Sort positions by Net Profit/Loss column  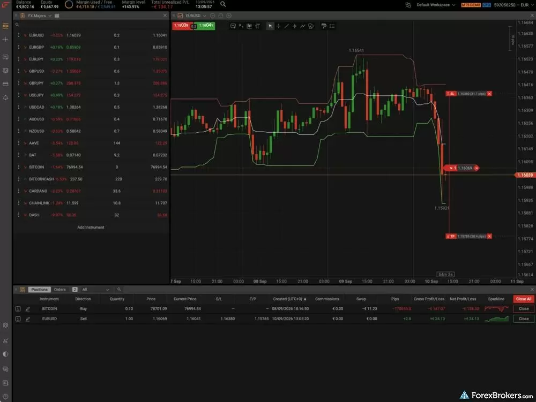463,299
